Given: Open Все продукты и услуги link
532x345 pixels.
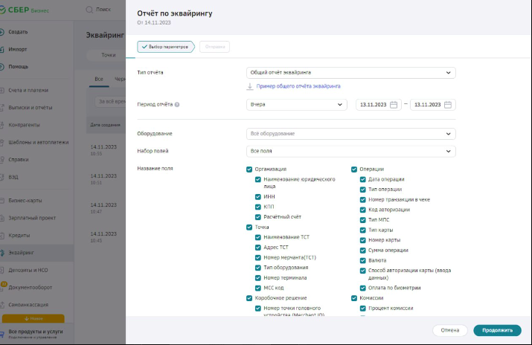Looking at the screenshot, I should tap(36, 332).
